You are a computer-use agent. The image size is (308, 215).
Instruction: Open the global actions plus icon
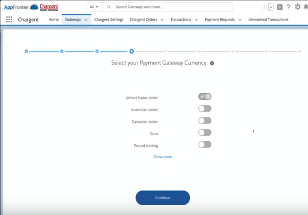280,7
